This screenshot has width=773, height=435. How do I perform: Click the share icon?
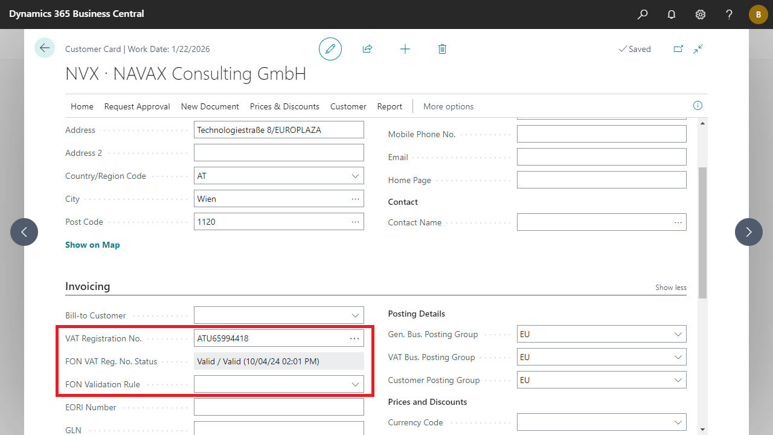pyautogui.click(x=367, y=49)
